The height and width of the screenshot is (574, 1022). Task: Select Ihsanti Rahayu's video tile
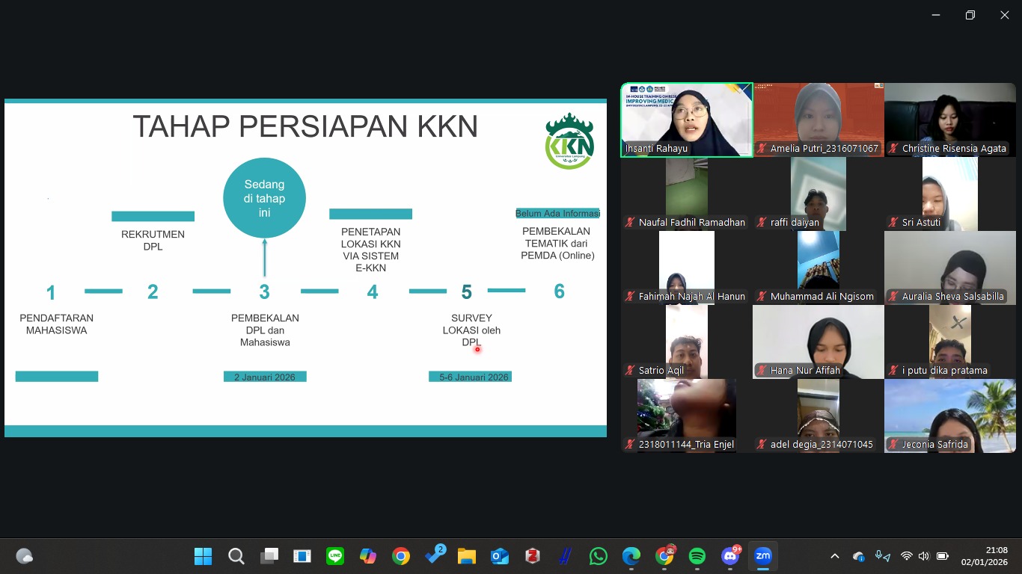click(x=687, y=120)
